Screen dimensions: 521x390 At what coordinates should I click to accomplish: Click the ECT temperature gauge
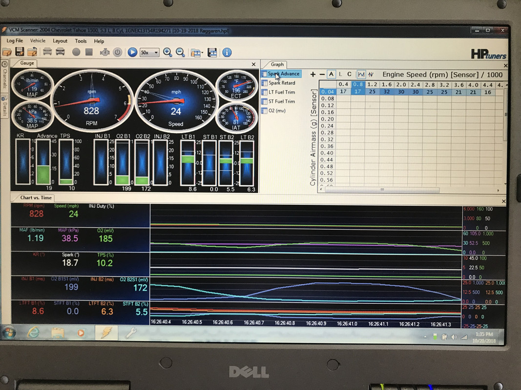pos(236,86)
